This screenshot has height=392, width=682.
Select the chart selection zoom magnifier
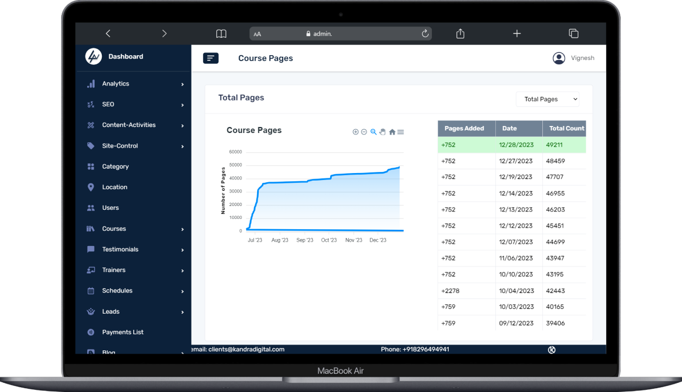point(373,132)
